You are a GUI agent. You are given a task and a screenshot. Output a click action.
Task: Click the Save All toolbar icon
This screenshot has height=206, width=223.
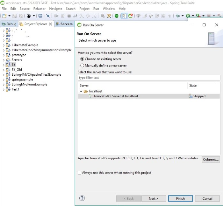click(x=21, y=16)
